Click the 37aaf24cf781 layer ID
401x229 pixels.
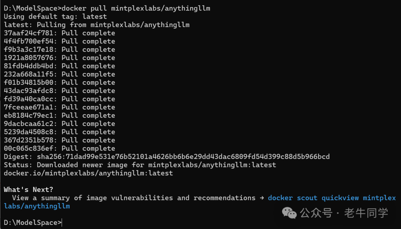coord(28,33)
